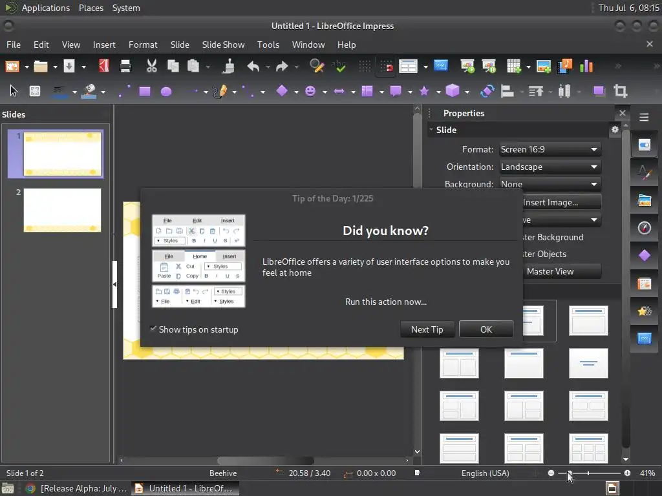The image size is (662, 496).
Task: Open the Format menu
Action: pos(143,45)
